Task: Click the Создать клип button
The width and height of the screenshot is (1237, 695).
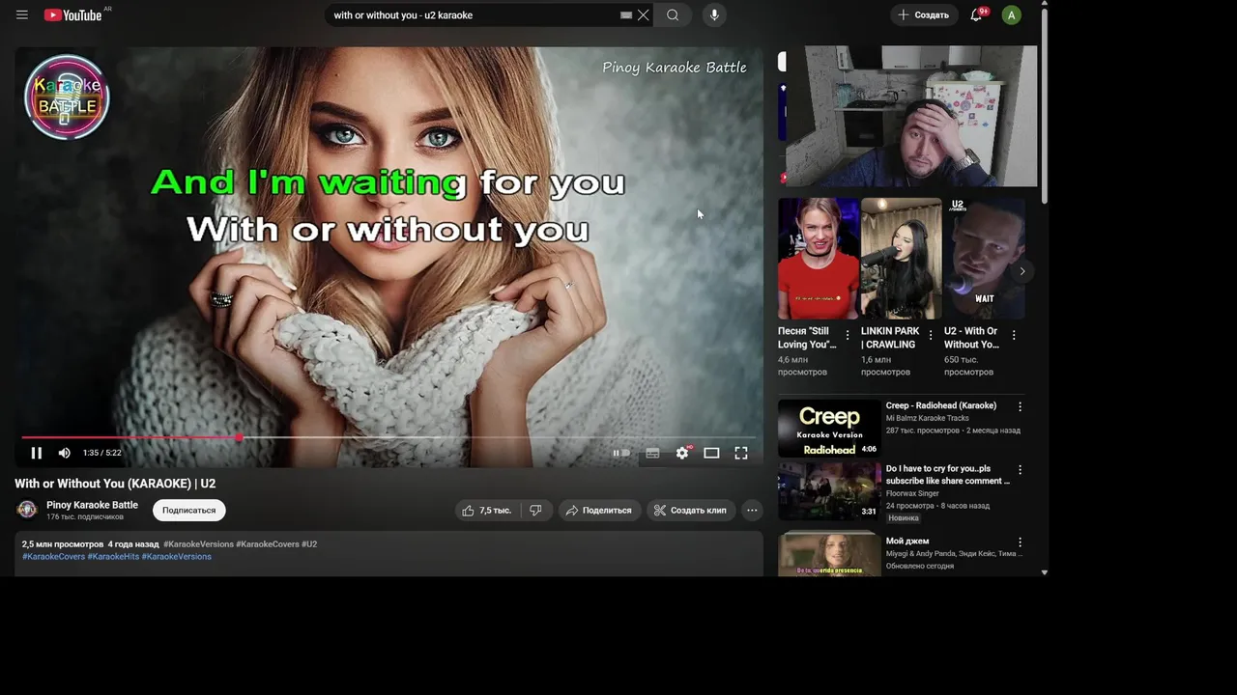Action: click(x=690, y=510)
